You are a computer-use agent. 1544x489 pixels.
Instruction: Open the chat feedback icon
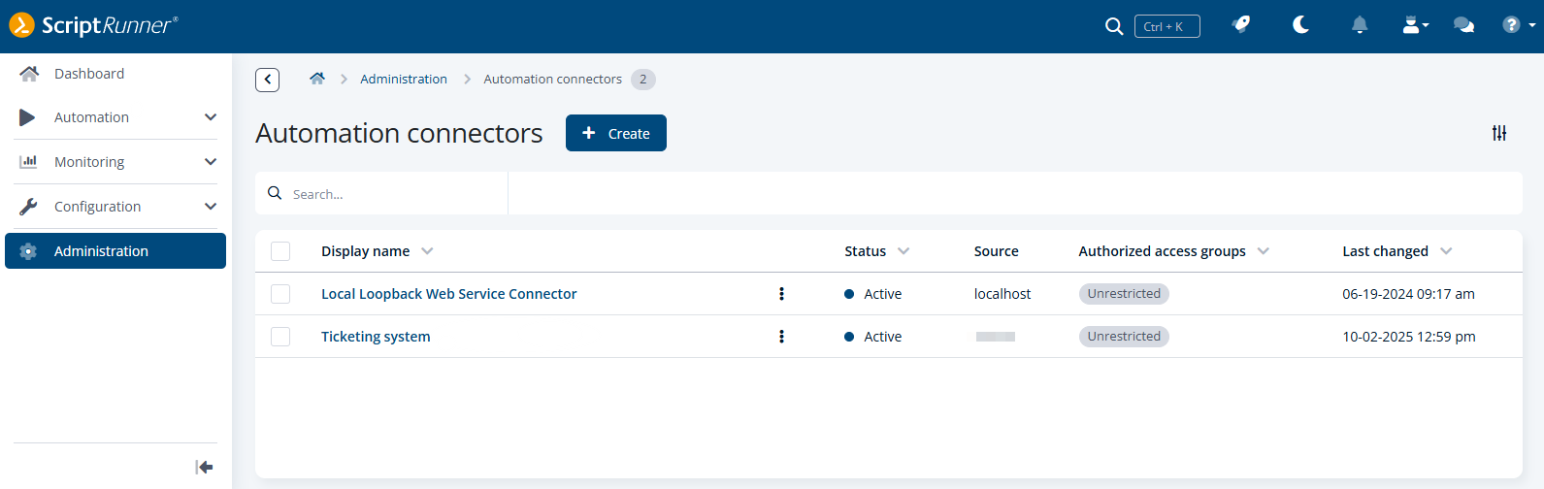(1463, 25)
